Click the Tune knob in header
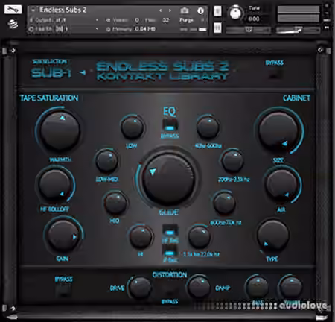Screen dimensions: 335x322 click(235, 13)
